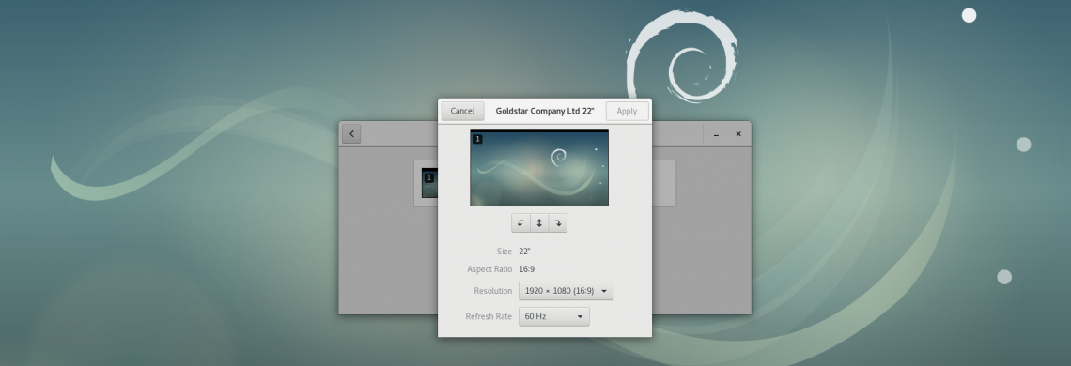Flip display upside down with middle arrow icon
The height and width of the screenshot is (366, 1071).
point(539,223)
